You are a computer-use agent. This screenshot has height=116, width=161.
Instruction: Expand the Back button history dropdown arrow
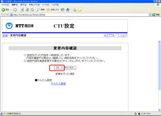coord(11,10)
